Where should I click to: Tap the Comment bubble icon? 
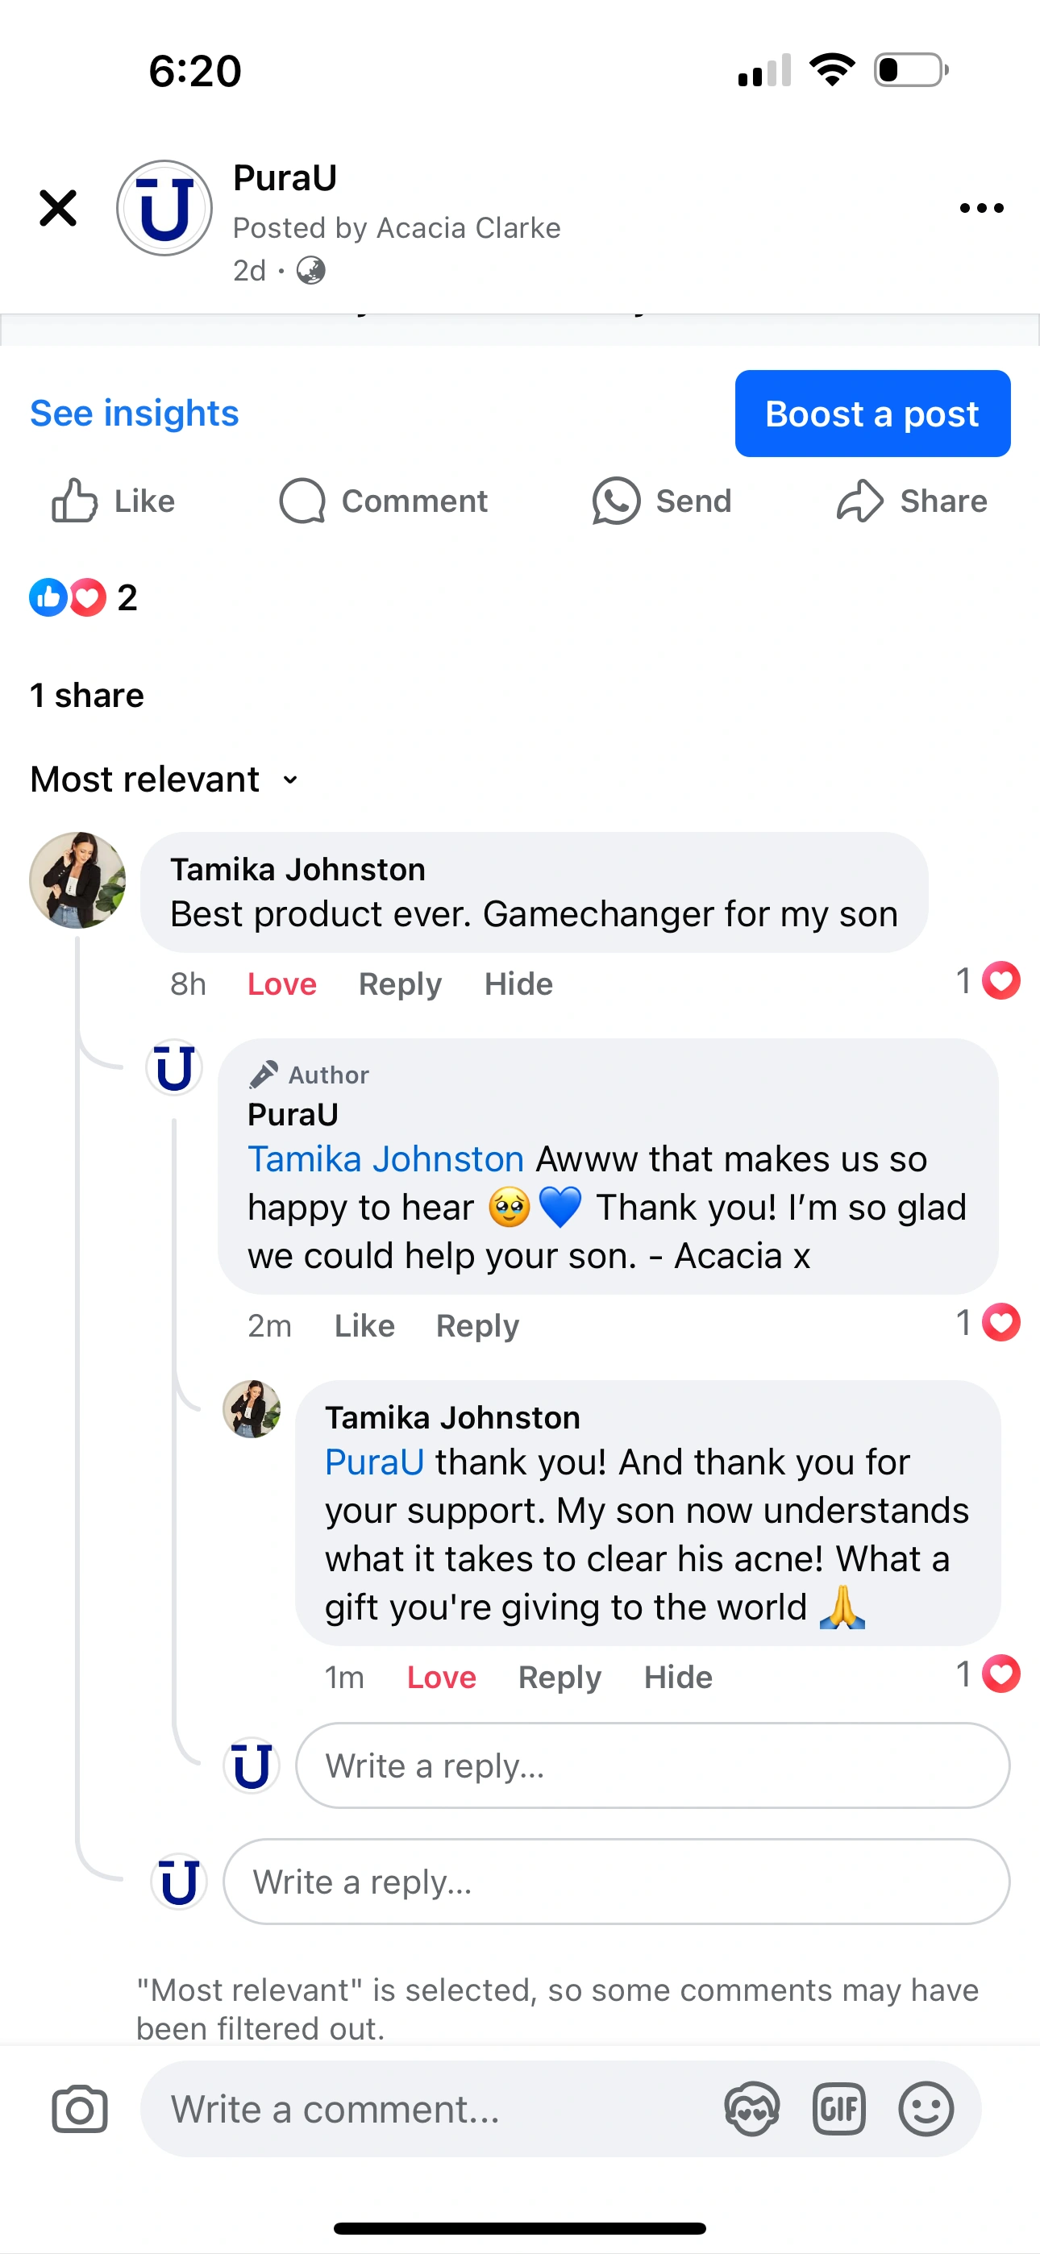click(302, 501)
